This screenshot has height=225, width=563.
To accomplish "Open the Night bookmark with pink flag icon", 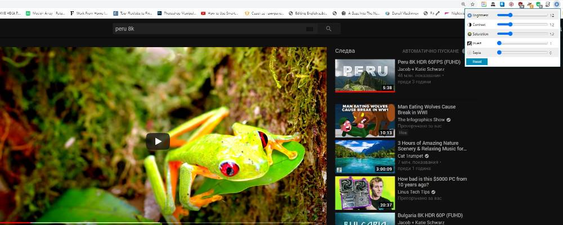I will pyautogui.click(x=454, y=13).
